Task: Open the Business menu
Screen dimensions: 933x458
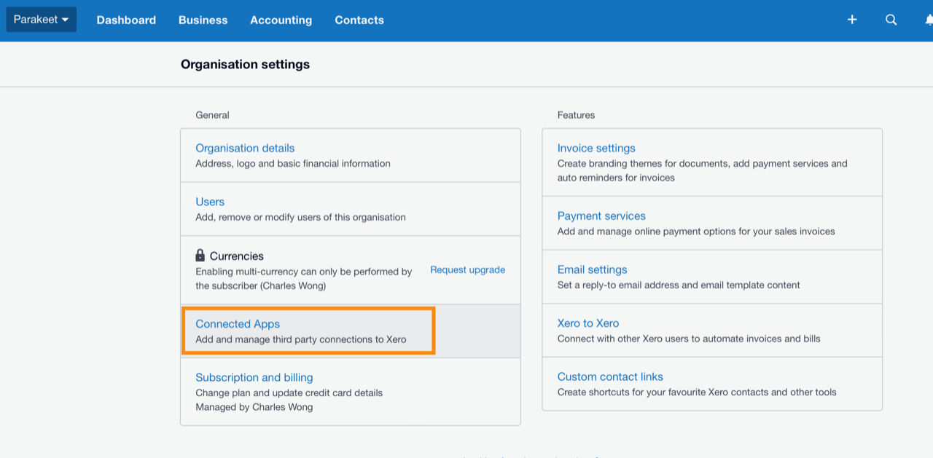Action: pos(203,20)
